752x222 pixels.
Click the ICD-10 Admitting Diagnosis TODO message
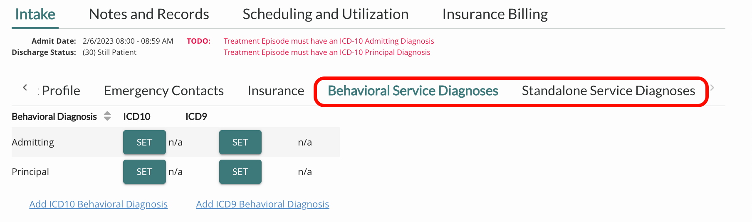point(329,41)
